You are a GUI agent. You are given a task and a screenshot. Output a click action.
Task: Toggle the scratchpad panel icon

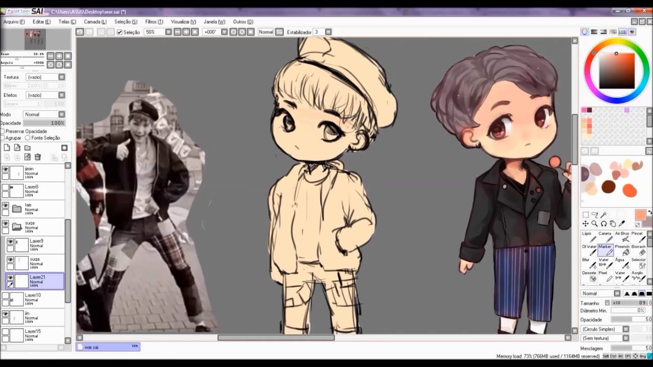[632, 32]
